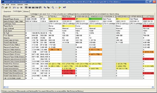Click the red score cell under TESTOOL1
This screenshot has height=93, width=157.
point(68,19)
